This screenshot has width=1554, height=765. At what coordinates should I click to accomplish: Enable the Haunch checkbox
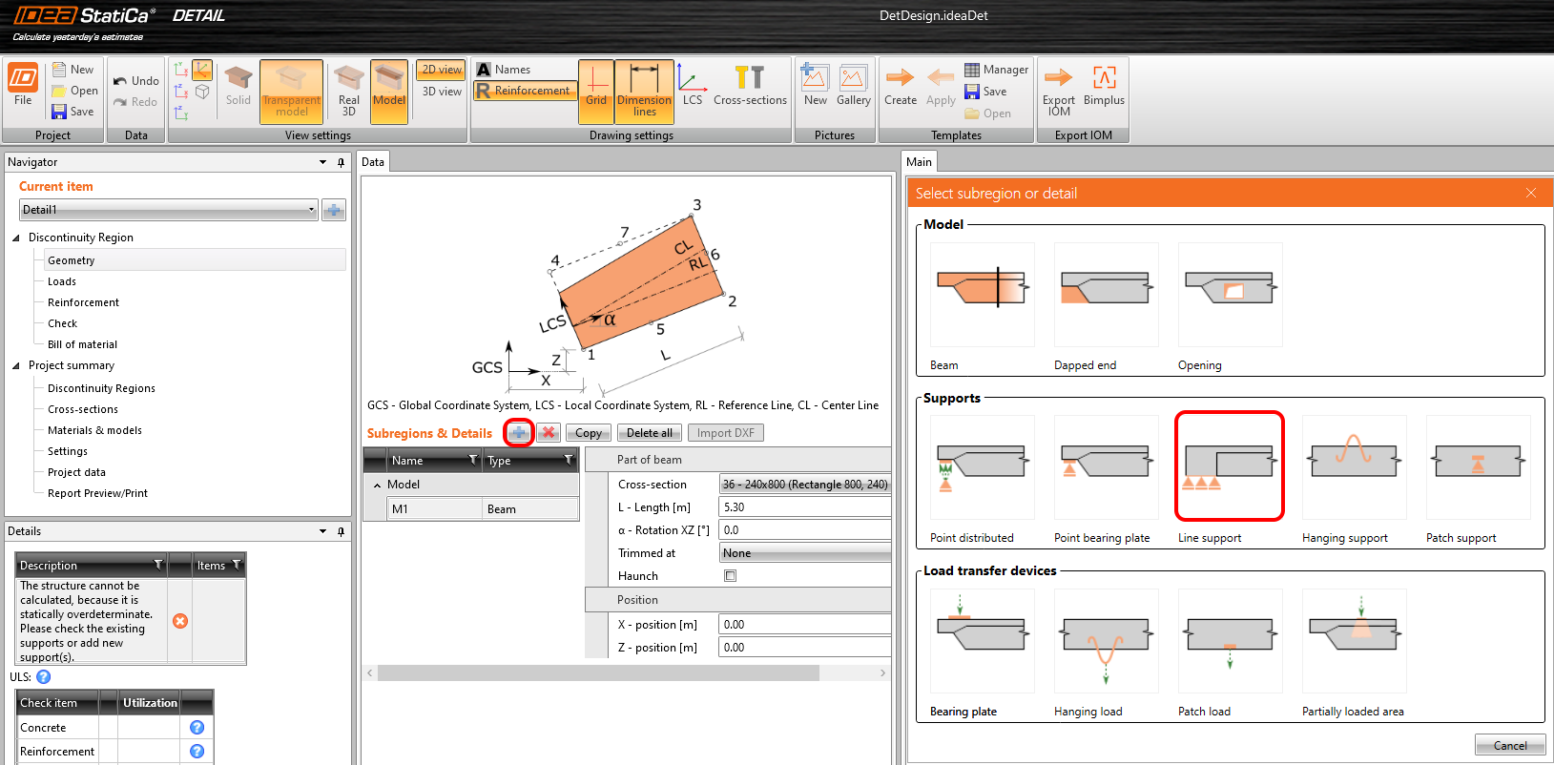tap(730, 576)
